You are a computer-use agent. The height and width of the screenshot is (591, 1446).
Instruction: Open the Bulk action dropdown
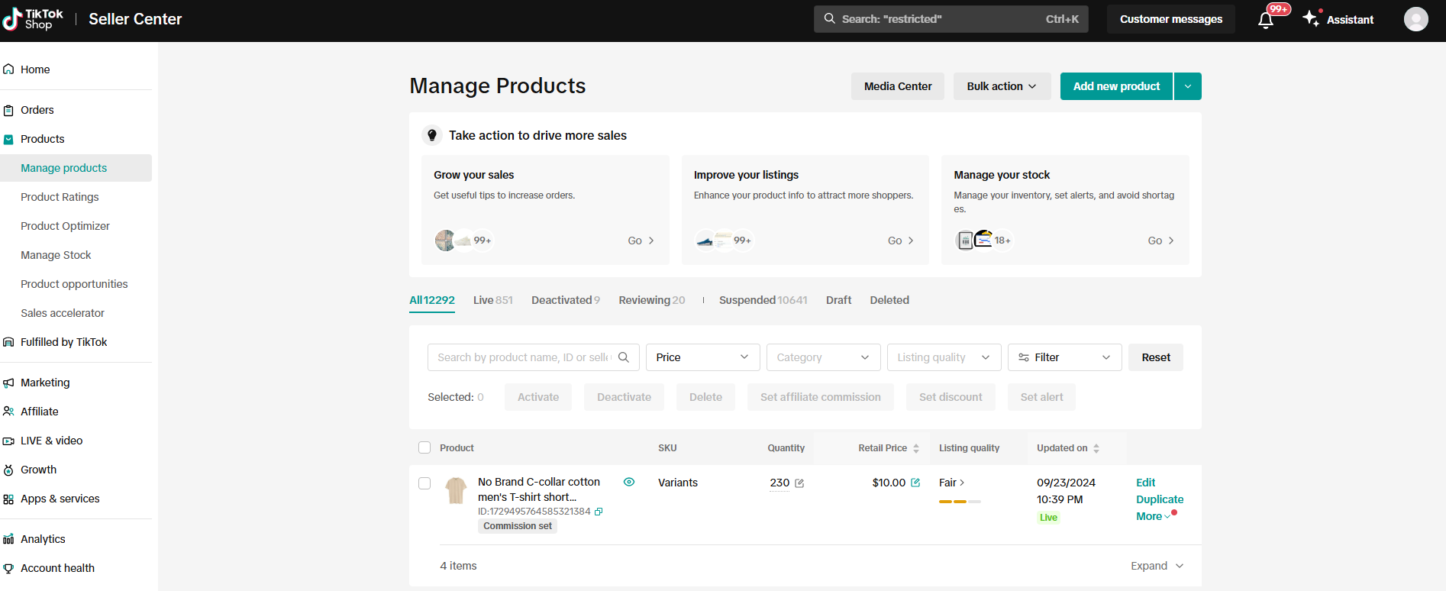(x=1002, y=86)
